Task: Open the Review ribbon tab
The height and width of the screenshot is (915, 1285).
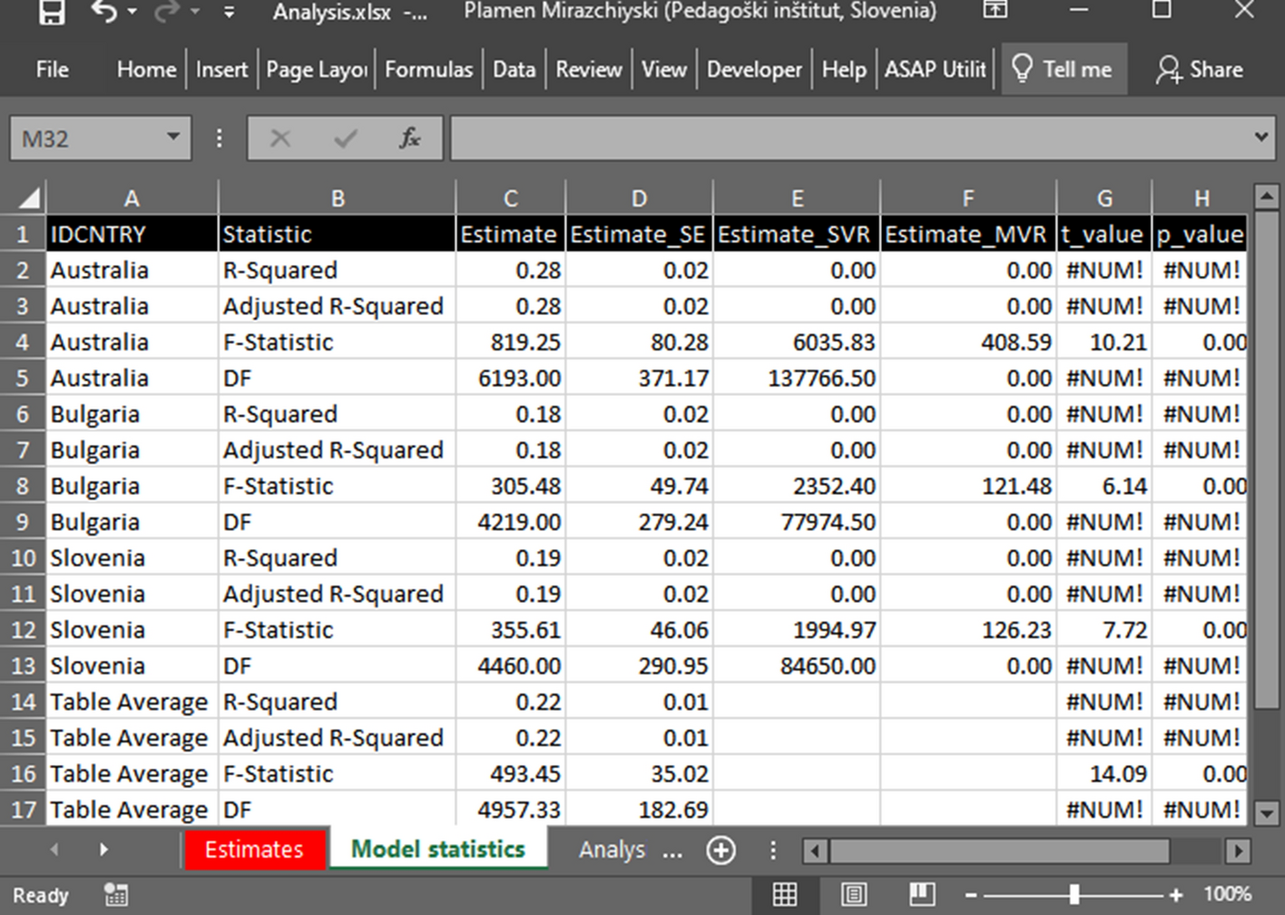Action: pos(588,70)
